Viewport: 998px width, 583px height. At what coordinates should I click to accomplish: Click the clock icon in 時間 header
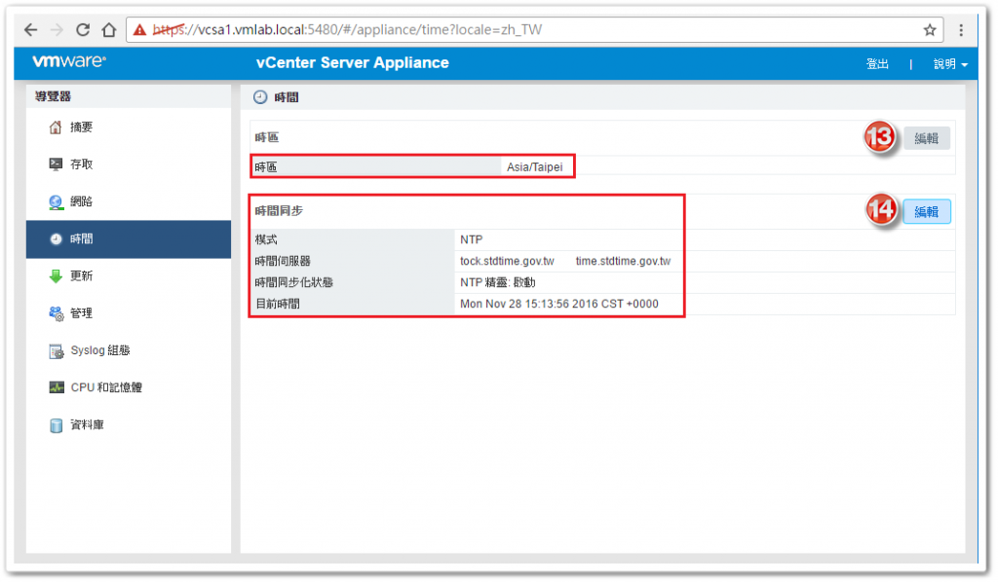260,97
